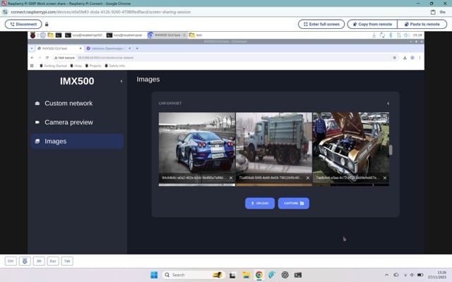Open the Windows Start menu

[x=153, y=275]
